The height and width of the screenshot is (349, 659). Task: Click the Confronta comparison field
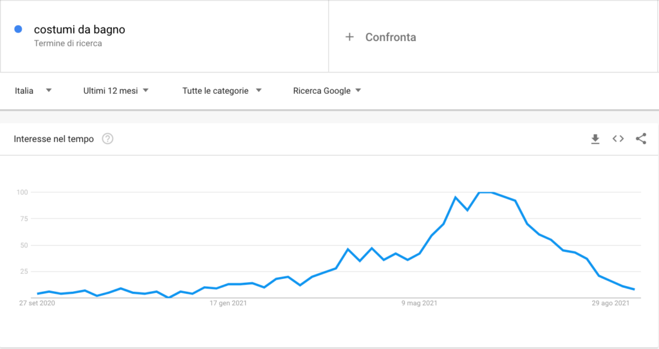[391, 37]
